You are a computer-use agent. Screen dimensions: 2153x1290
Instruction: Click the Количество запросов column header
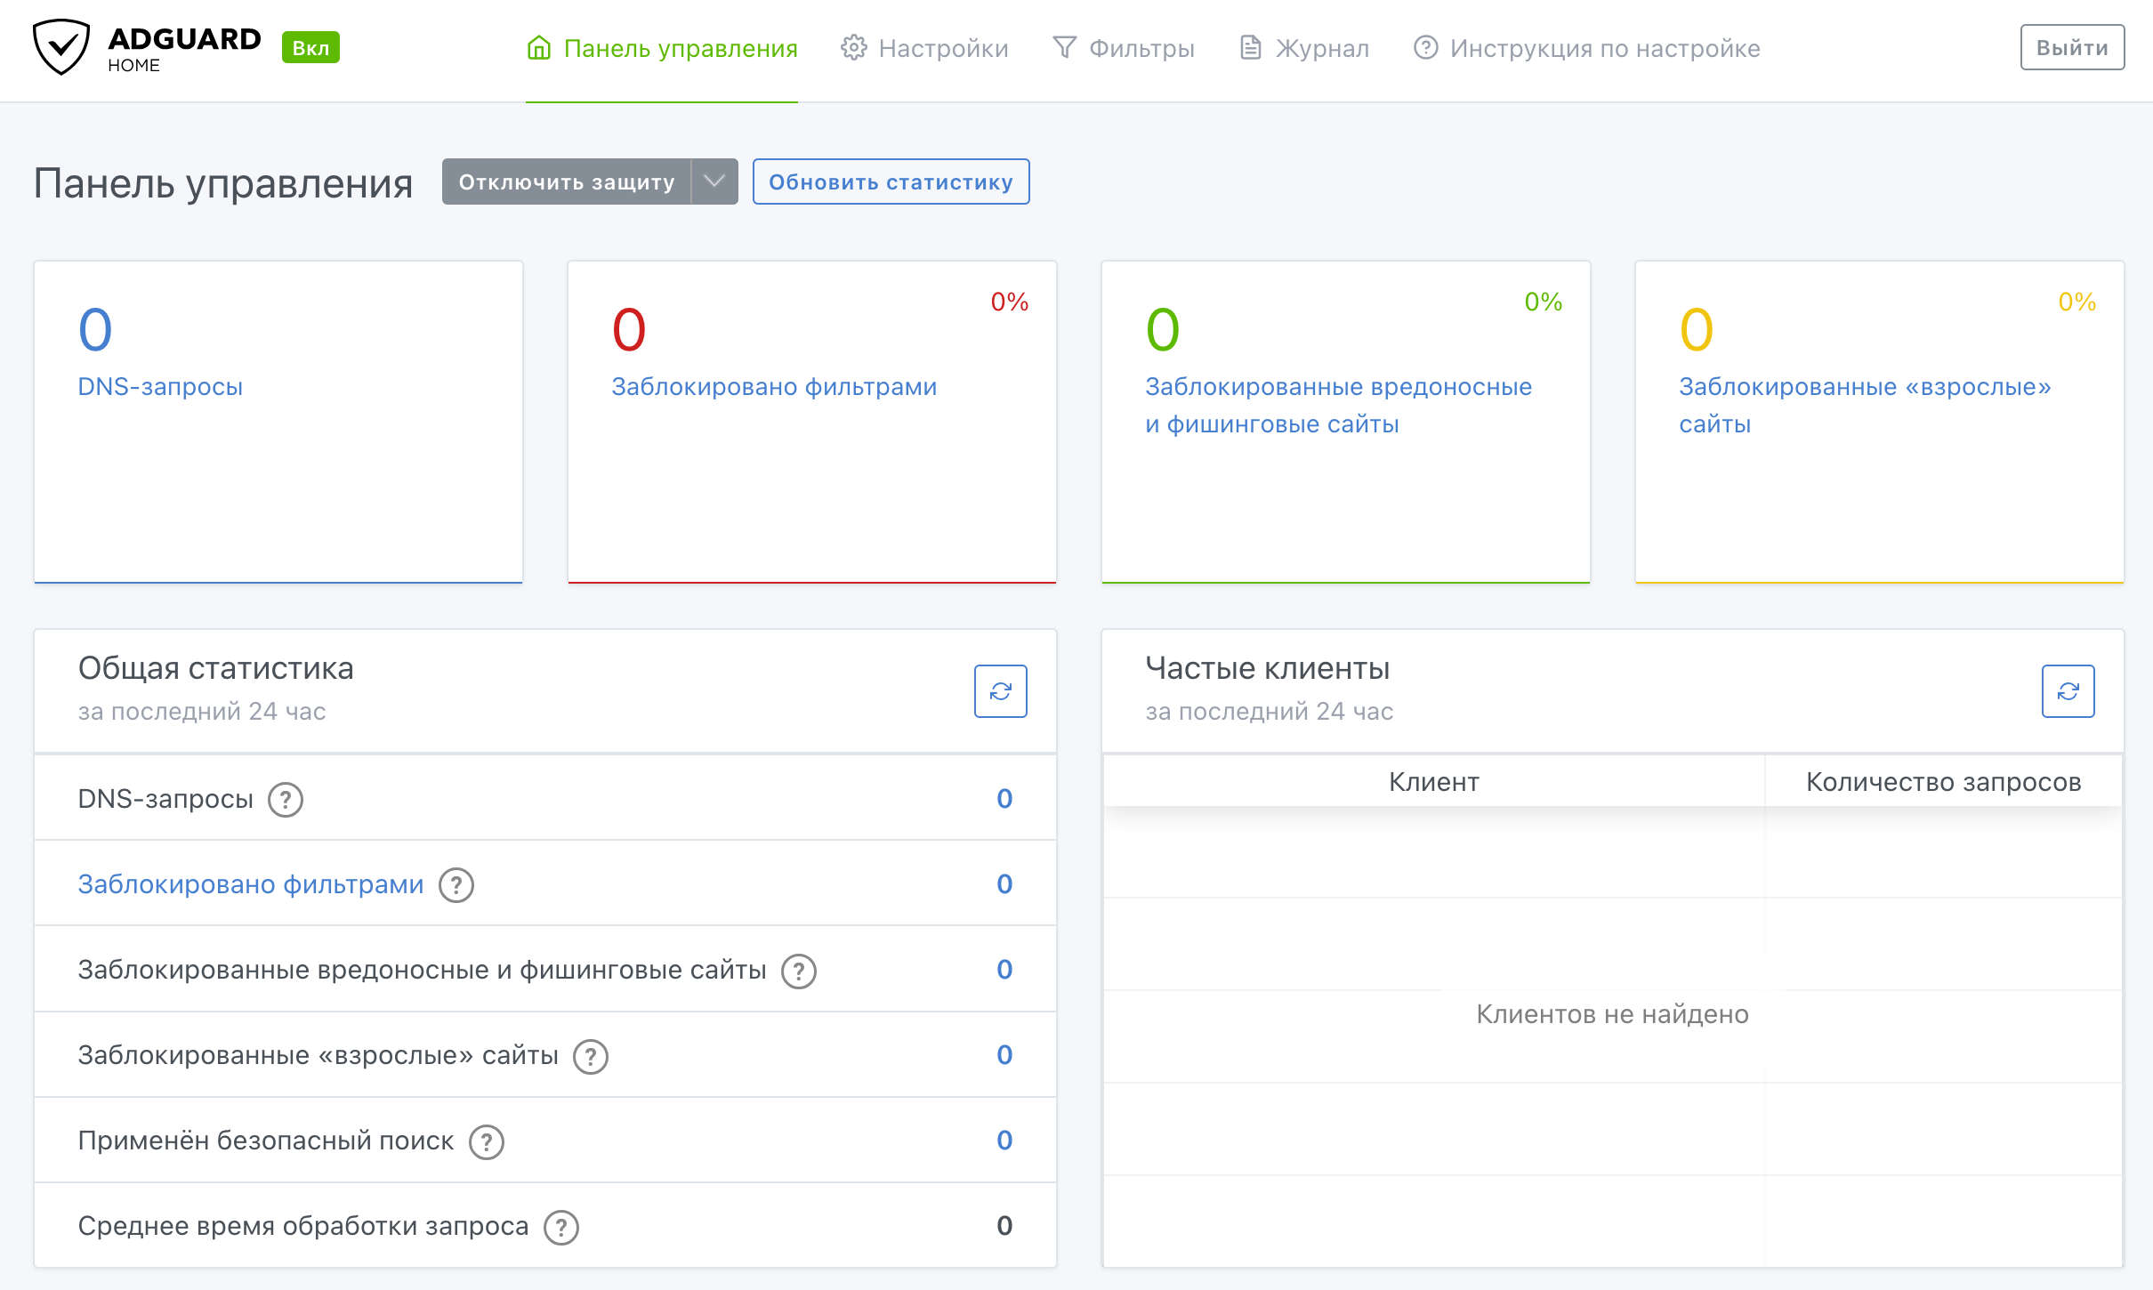[1943, 782]
